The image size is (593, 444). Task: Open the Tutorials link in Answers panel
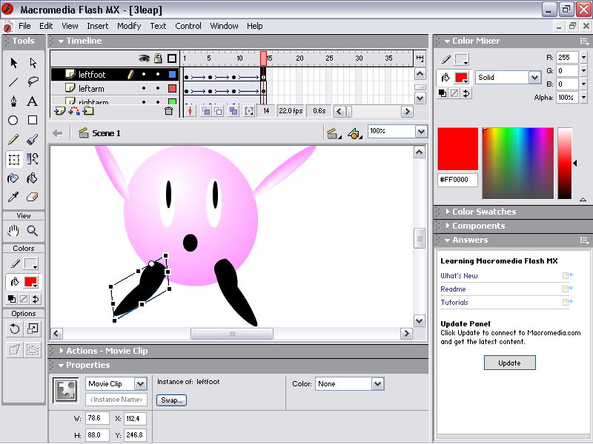tap(454, 303)
